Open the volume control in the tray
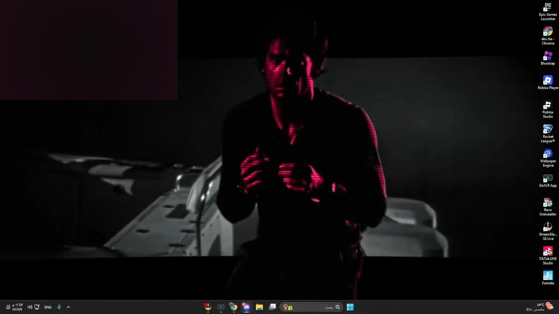Viewport: 559px width, 314px height. point(30,307)
